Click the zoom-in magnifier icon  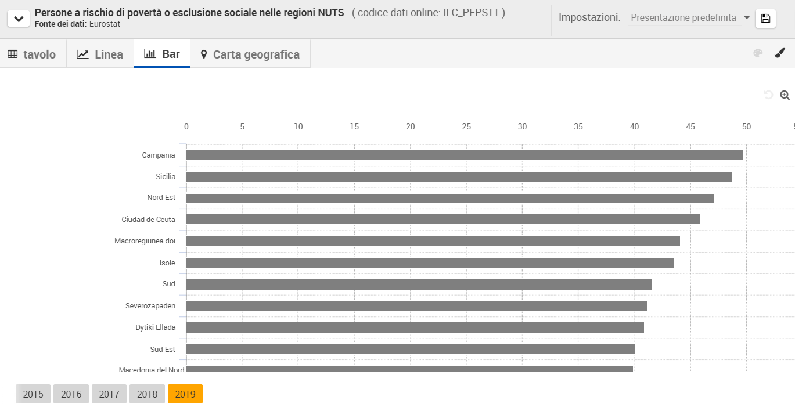tap(785, 95)
